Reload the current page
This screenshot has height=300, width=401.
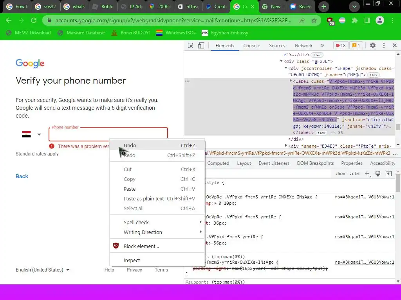coord(34,20)
